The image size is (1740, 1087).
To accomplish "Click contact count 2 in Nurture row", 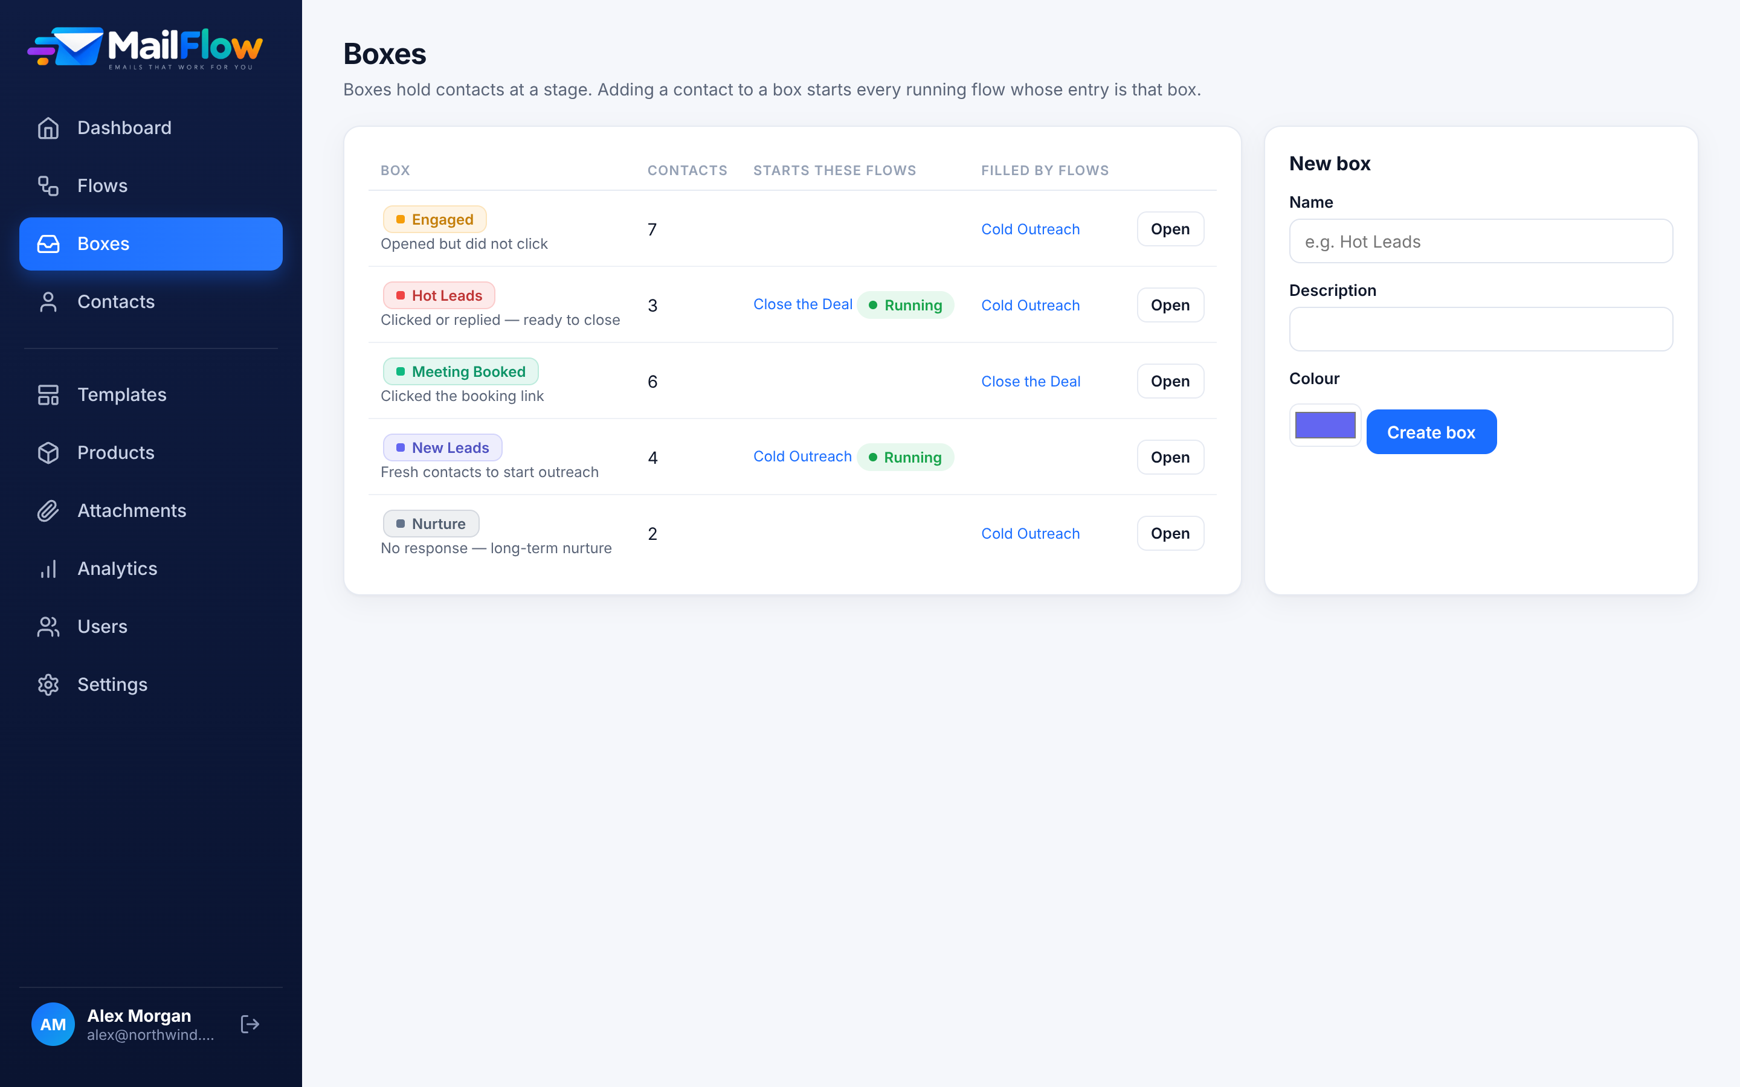I will (x=652, y=534).
